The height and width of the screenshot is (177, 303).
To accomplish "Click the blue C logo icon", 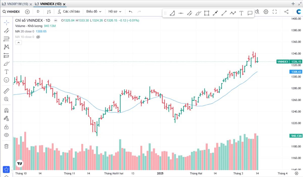I will 299,12.
